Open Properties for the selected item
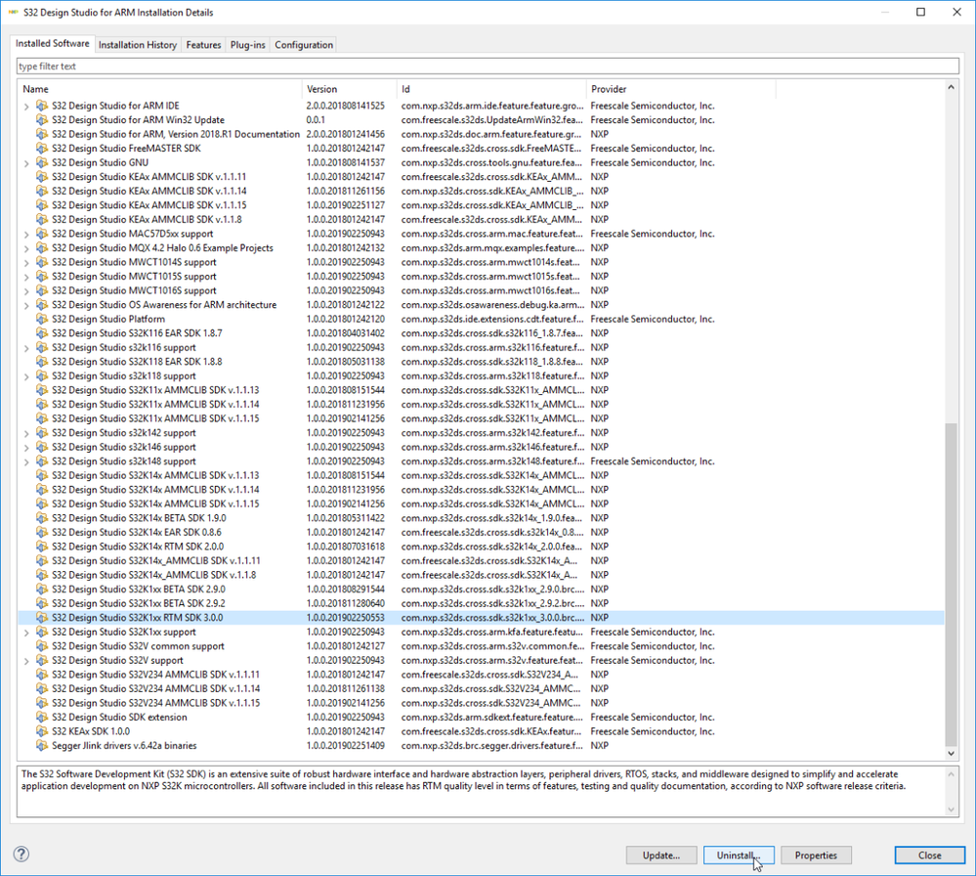This screenshot has height=876, width=976. 816,855
